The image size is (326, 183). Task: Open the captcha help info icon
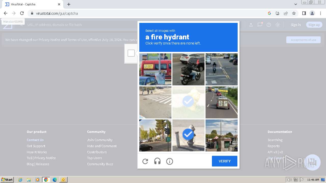170,161
